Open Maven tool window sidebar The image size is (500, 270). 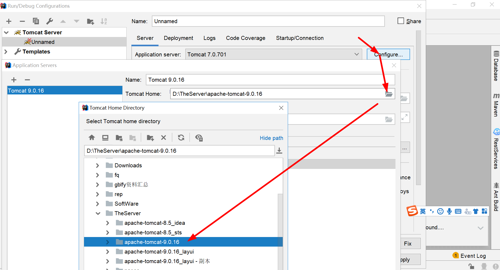[496, 105]
